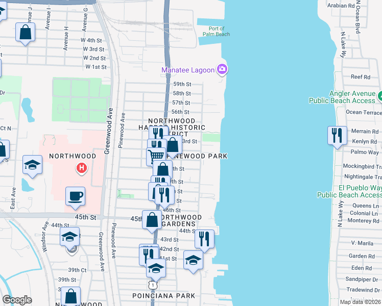This screenshot has width=382, height=306.
Task: Click the shopping bag marker below 39th St
Action: click(70, 296)
